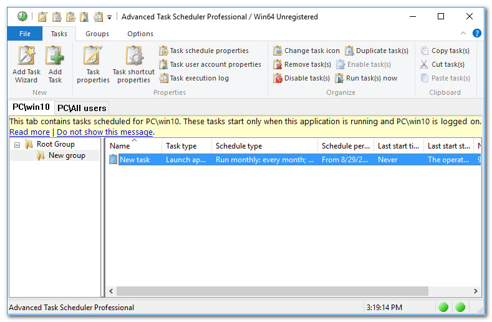492x322 pixels.
Task: Click the 'Launch ap...' task type cell
Action: (186, 160)
